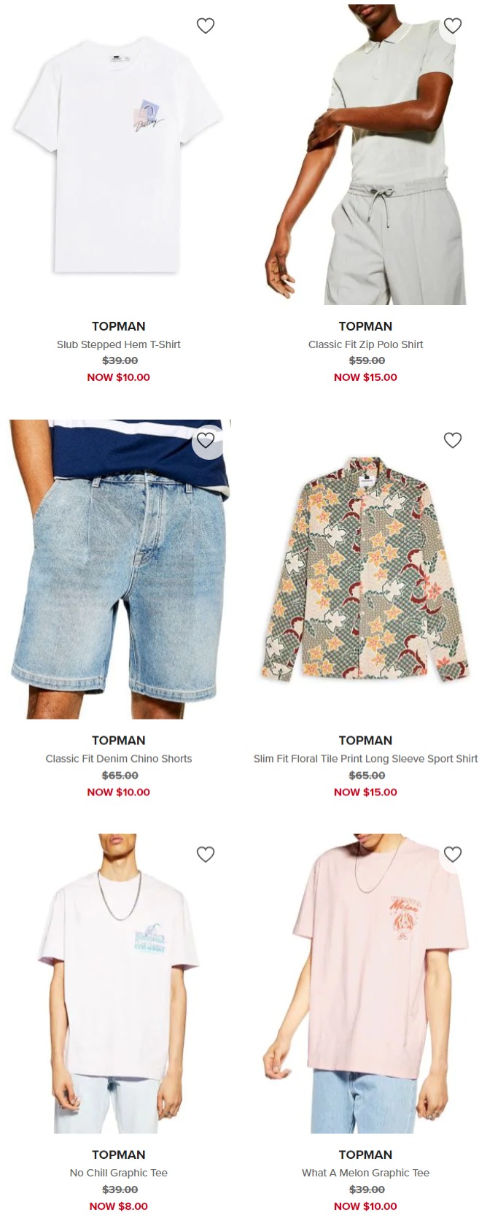Open Classic Fit Denim Chino Shorts link
Image resolution: width=479 pixels, height=1226 pixels.
(119, 759)
